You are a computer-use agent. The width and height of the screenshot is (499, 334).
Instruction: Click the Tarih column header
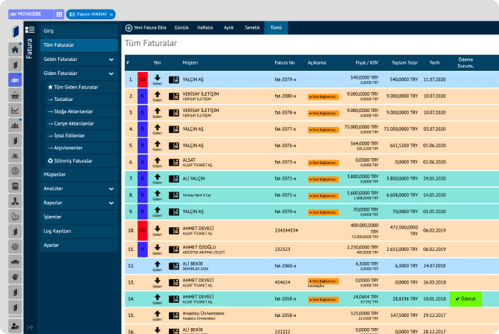click(x=434, y=63)
